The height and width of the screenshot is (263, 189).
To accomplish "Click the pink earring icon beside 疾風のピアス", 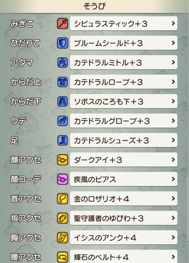I will (62, 179).
